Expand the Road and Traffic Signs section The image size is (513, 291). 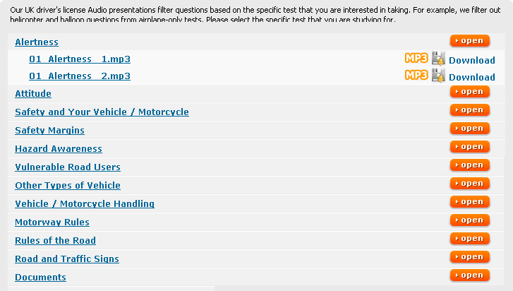tap(469, 257)
